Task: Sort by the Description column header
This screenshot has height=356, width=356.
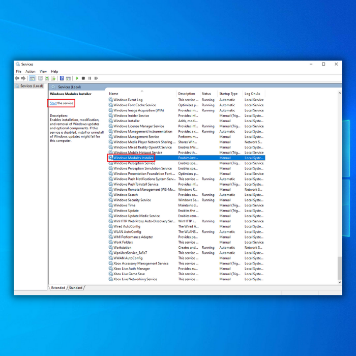Action: pyautogui.click(x=189, y=94)
